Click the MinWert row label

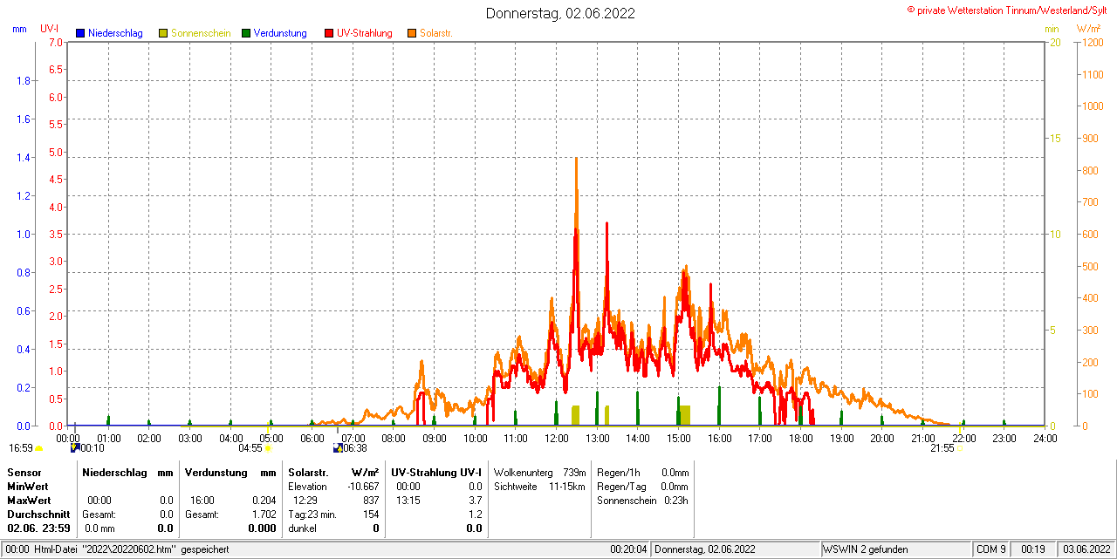pos(28,487)
